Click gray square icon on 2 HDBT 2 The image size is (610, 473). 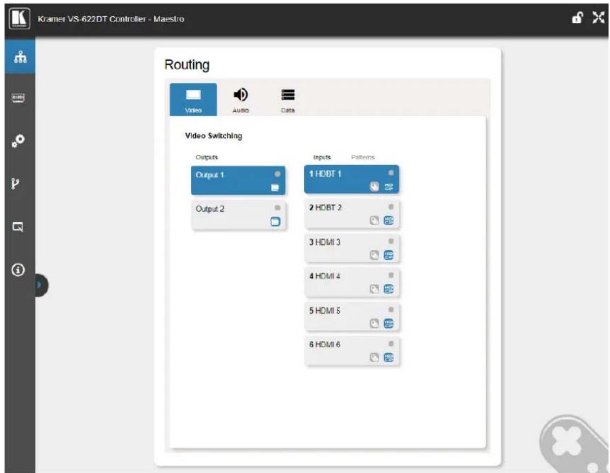click(x=374, y=221)
